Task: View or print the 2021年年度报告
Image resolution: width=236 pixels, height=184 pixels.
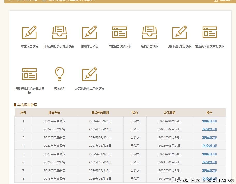Action: tap(209, 154)
